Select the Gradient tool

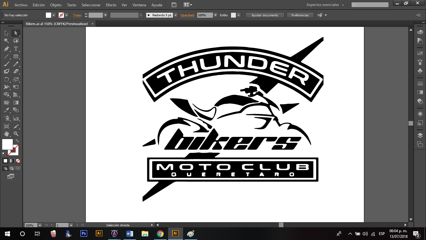tap(16, 102)
